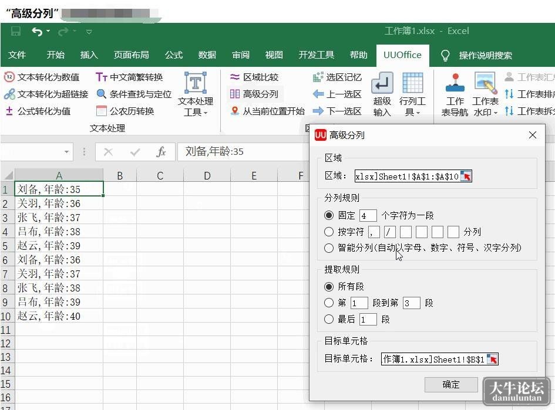This screenshot has height=410, width=555.
Task: Click the 超级输入 super input icon
Action: click(382, 83)
